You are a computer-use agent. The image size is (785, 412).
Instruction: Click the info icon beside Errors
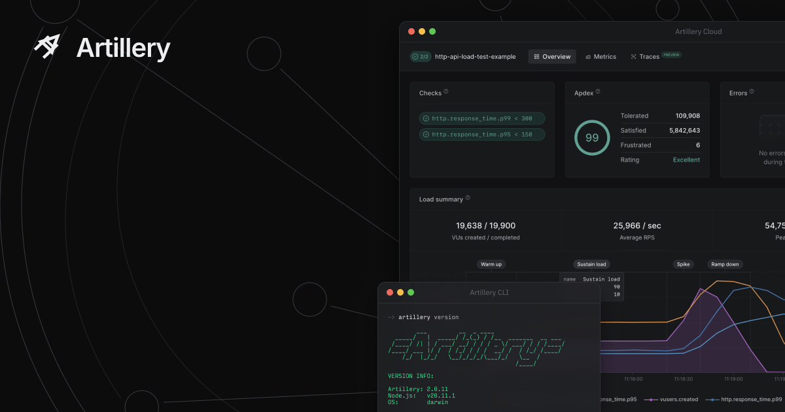752,92
